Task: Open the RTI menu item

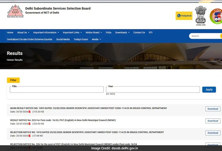Action: pyautogui.click(x=150, y=32)
